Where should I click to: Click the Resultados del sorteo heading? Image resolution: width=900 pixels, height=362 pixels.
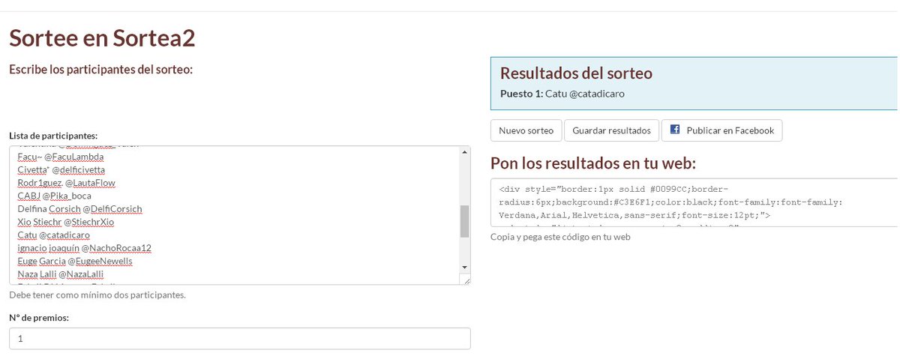click(576, 73)
